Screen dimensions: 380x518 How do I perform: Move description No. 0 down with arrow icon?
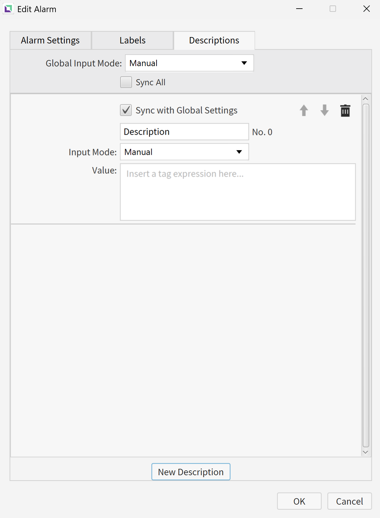pyautogui.click(x=325, y=110)
